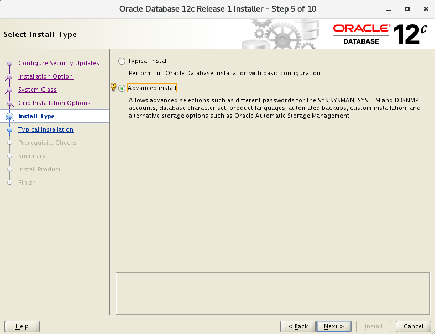This screenshot has width=435, height=334.
Task: Click the lightbulb hint icon beside Advanced install
Action: point(113,87)
